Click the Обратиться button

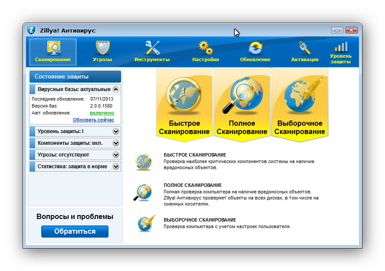tap(75, 232)
